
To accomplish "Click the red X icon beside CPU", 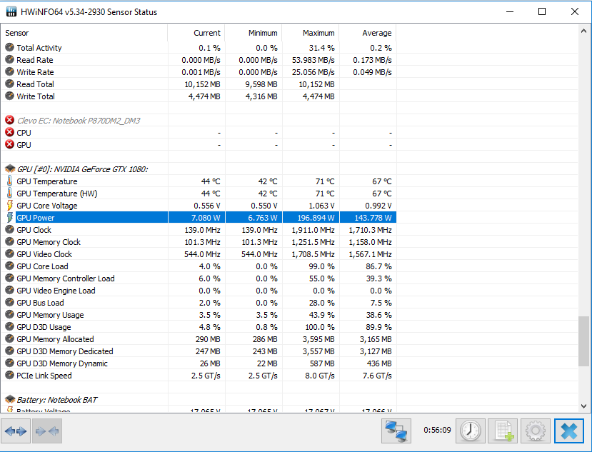I will pos(9,133).
